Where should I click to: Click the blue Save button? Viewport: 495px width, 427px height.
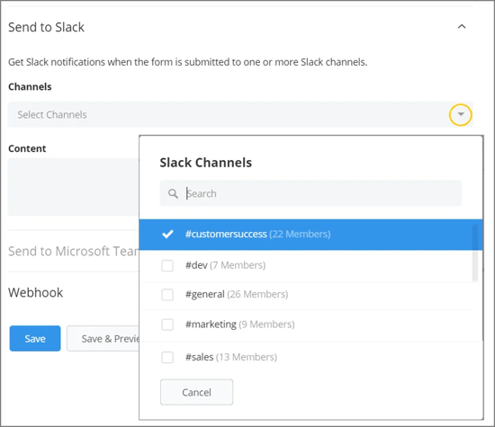[35, 338]
